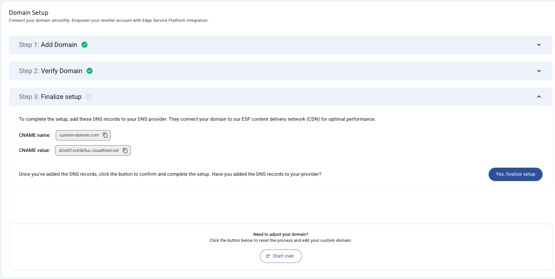The width and height of the screenshot is (555, 279).
Task: Click the 'Have you added the DNS records' question
Action: [x=267, y=174]
